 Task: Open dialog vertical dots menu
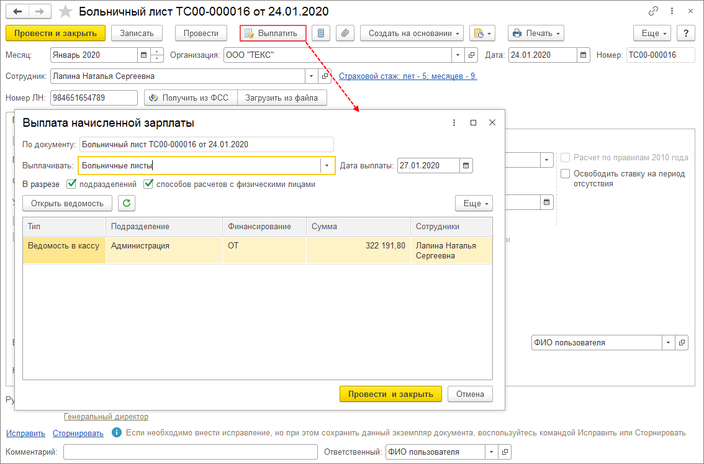(454, 122)
